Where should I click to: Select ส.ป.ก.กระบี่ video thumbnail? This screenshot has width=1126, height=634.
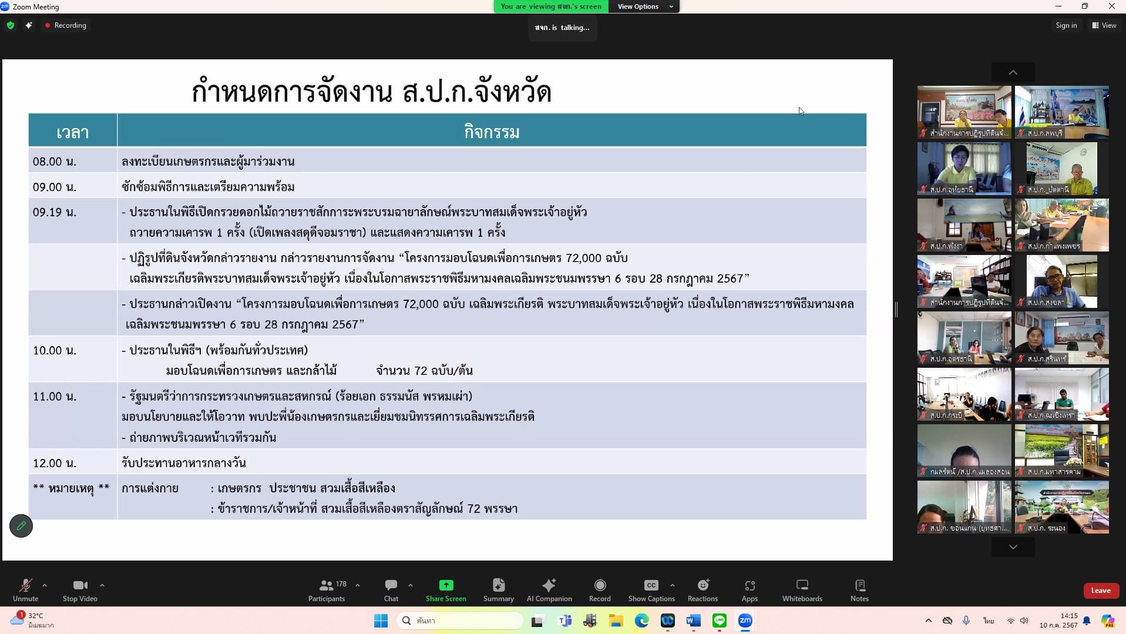click(964, 394)
